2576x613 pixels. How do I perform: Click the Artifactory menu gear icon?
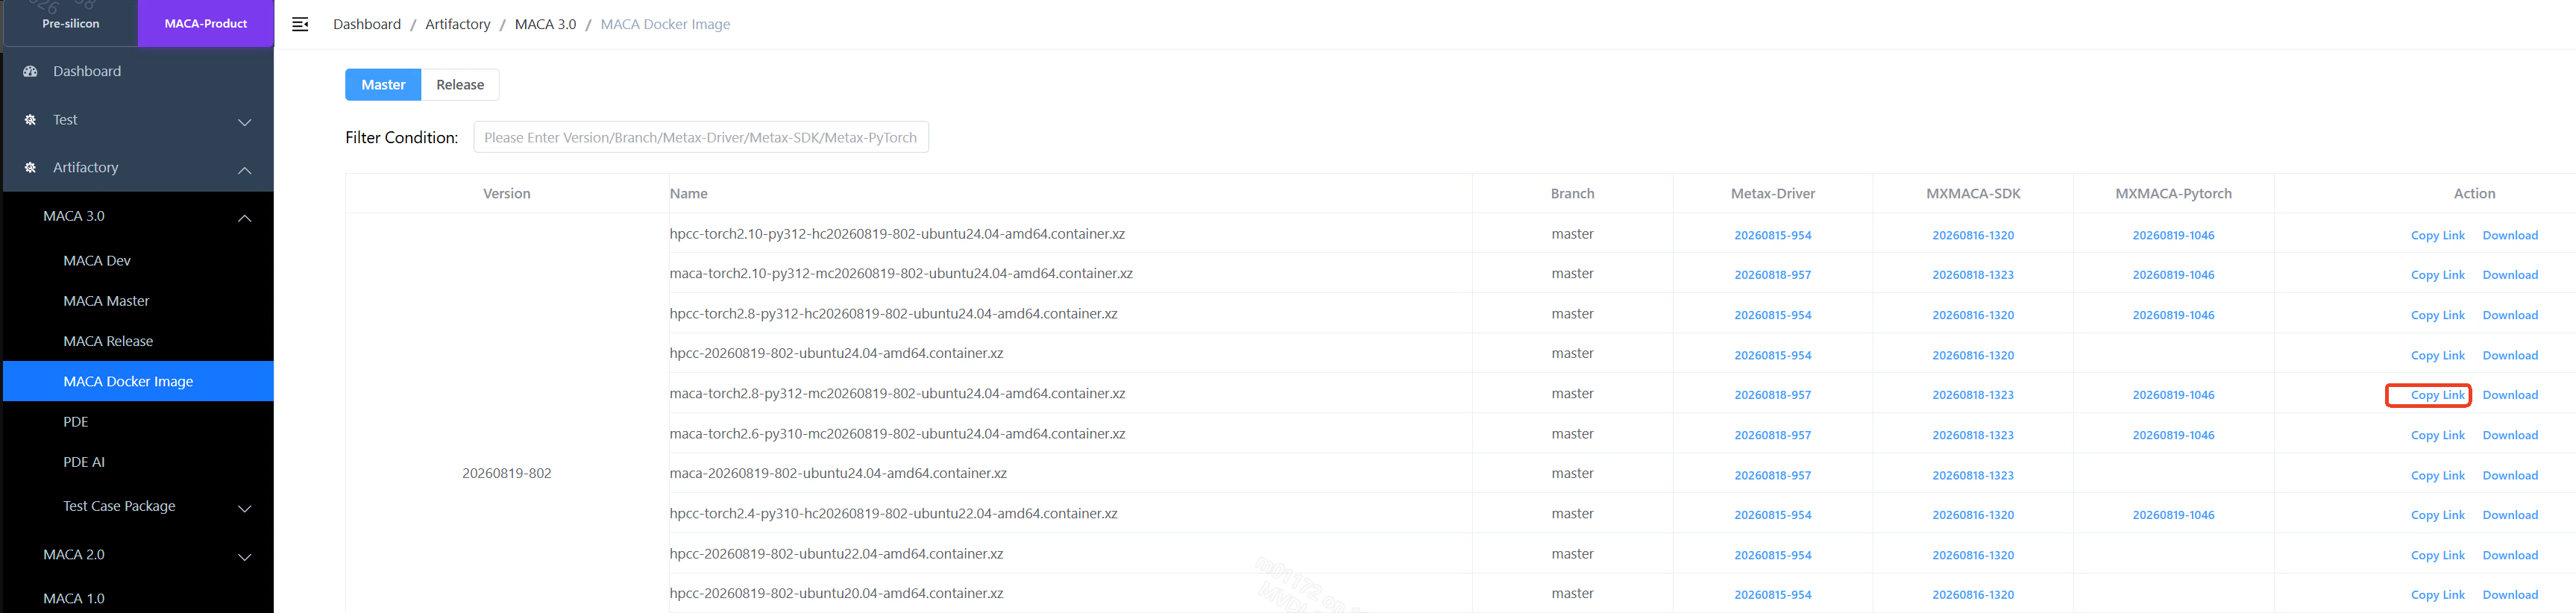pos(30,167)
